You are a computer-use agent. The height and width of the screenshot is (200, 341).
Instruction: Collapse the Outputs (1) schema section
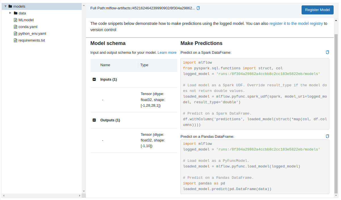(94, 120)
